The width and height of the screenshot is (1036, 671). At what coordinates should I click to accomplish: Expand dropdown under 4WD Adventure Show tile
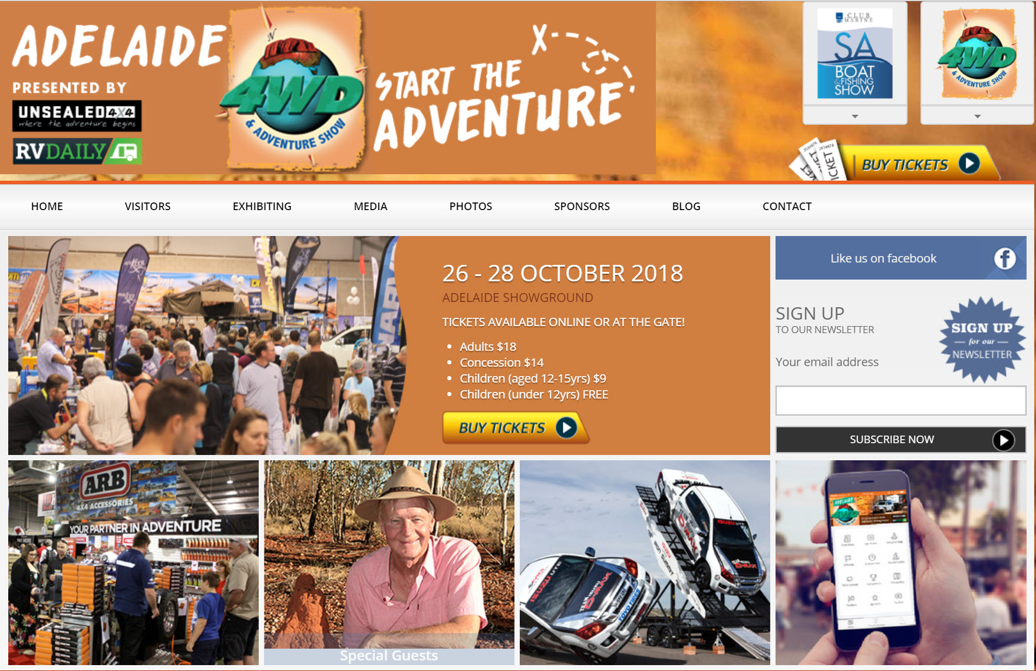pos(978,116)
